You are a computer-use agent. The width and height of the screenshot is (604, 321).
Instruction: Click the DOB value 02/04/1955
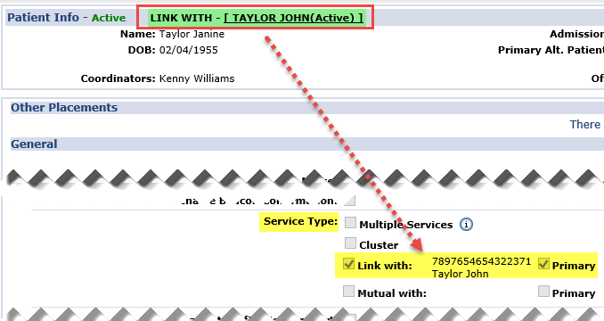click(189, 50)
